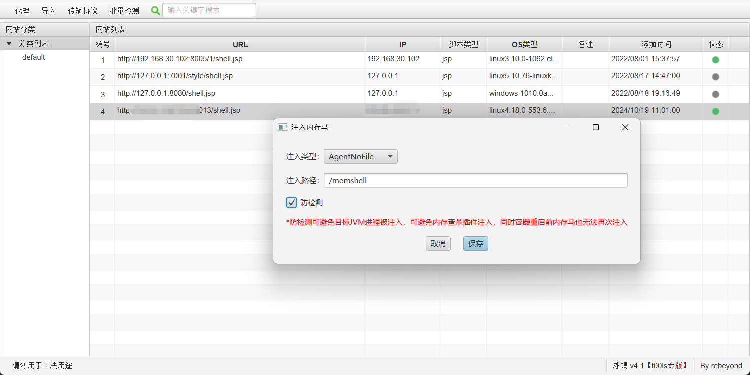750x375 pixels.
Task: Open the 注入类型 AgentNoFile dropdown
Action: tap(360, 157)
